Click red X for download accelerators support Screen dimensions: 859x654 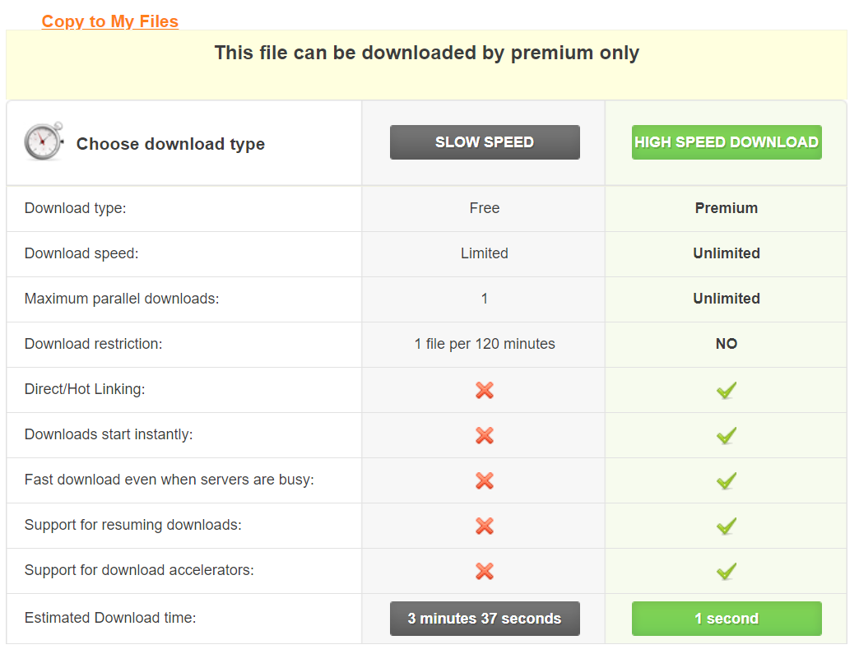coord(485,571)
